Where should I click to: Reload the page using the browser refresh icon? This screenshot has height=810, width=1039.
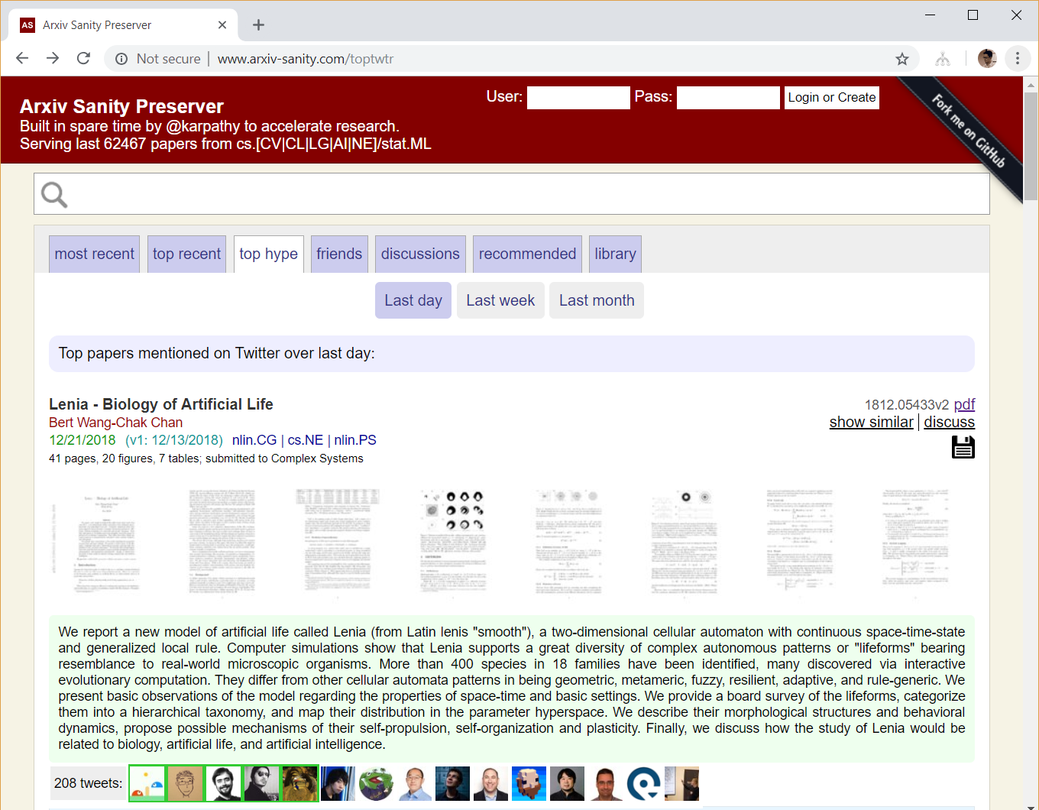tap(84, 59)
